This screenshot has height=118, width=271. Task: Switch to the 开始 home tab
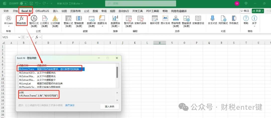pos(15,11)
